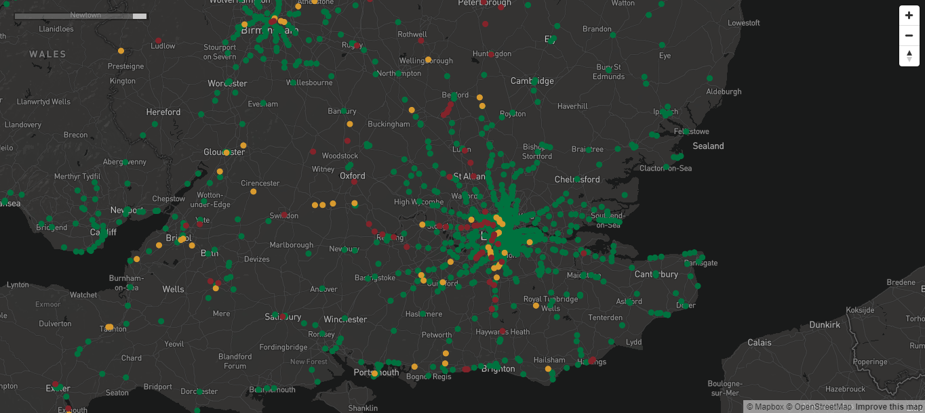Click the light slider handle over Newtown
925x413 pixels.
coord(140,16)
